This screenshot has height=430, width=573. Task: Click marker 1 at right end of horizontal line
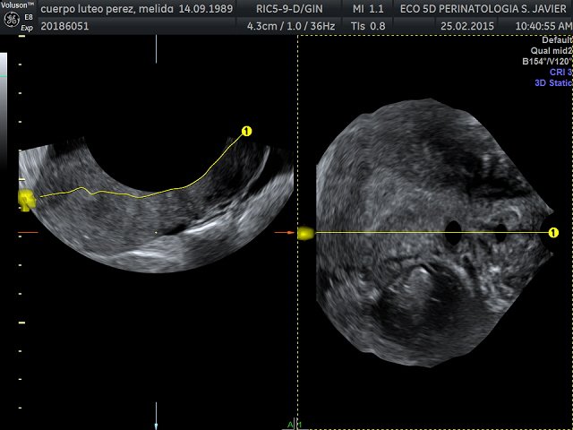553,233
